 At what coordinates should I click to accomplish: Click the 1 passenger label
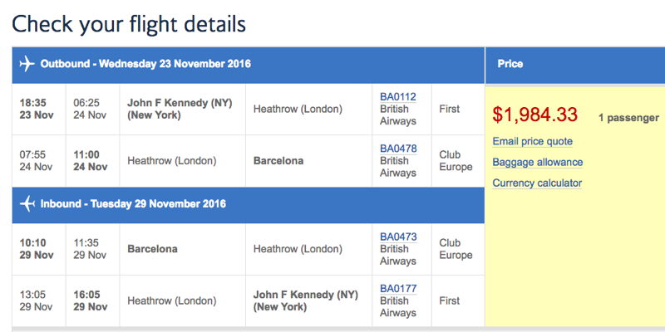628,118
